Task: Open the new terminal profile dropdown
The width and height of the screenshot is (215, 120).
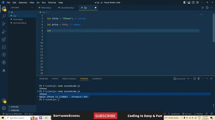Action: (x=190, y=79)
